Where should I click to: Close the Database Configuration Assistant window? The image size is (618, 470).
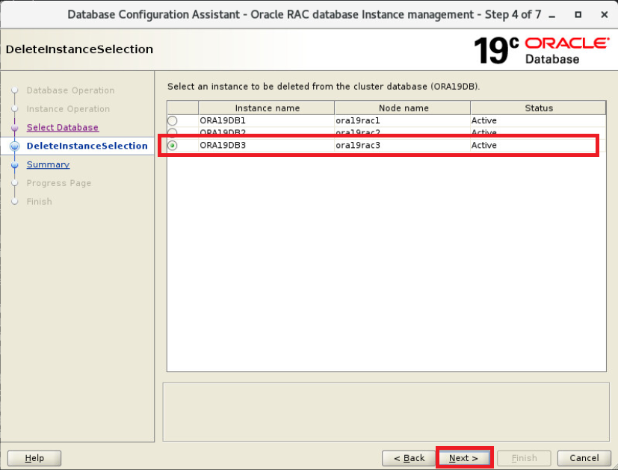pyautogui.click(x=605, y=15)
